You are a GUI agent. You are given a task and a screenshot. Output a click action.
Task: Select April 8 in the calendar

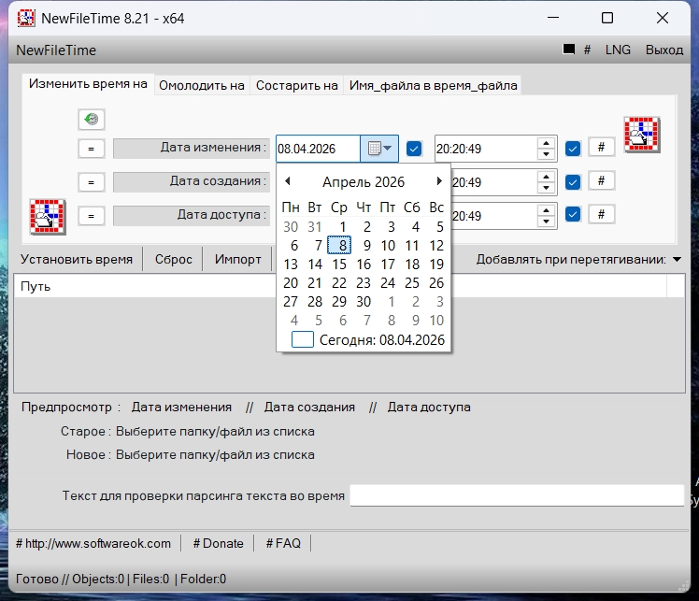[339, 245]
